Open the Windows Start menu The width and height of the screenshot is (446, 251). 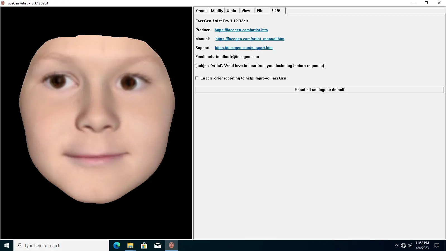pos(7,245)
